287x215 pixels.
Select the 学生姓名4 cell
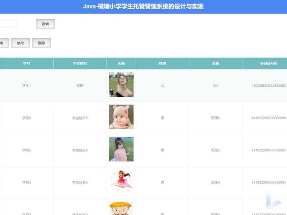[80, 182]
